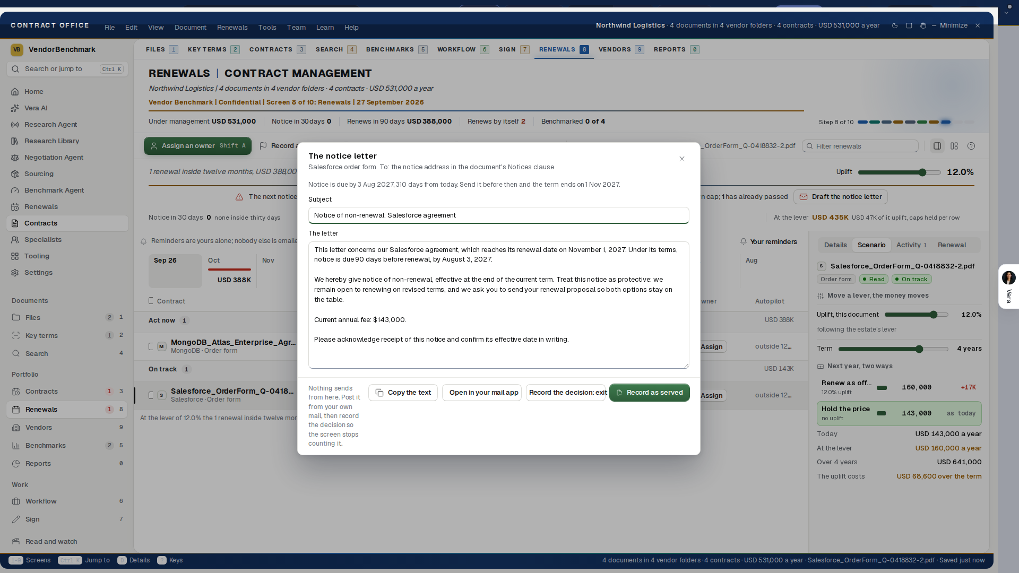Open the Renewals menu in menu bar
The width and height of the screenshot is (1019, 573).
pyautogui.click(x=232, y=28)
